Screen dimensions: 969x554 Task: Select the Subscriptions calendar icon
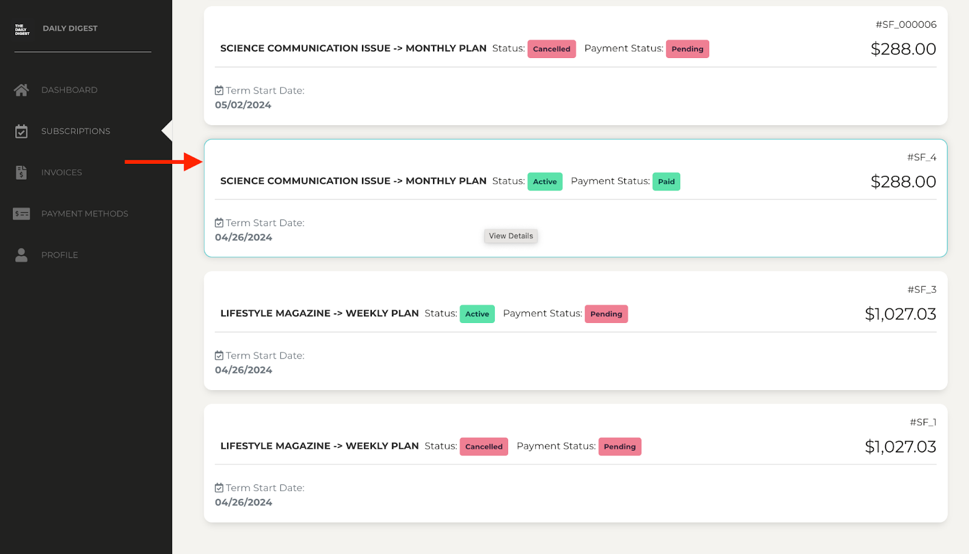click(x=21, y=131)
